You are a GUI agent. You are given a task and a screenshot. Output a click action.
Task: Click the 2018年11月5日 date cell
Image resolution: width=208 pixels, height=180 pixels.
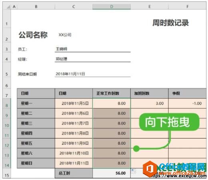[74, 103]
